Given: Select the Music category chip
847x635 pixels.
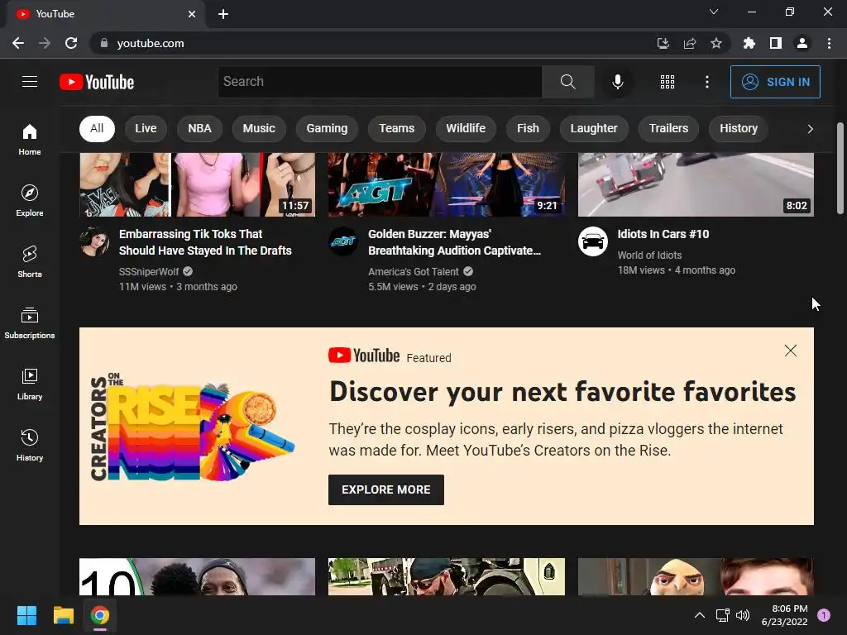Looking at the screenshot, I should (259, 128).
